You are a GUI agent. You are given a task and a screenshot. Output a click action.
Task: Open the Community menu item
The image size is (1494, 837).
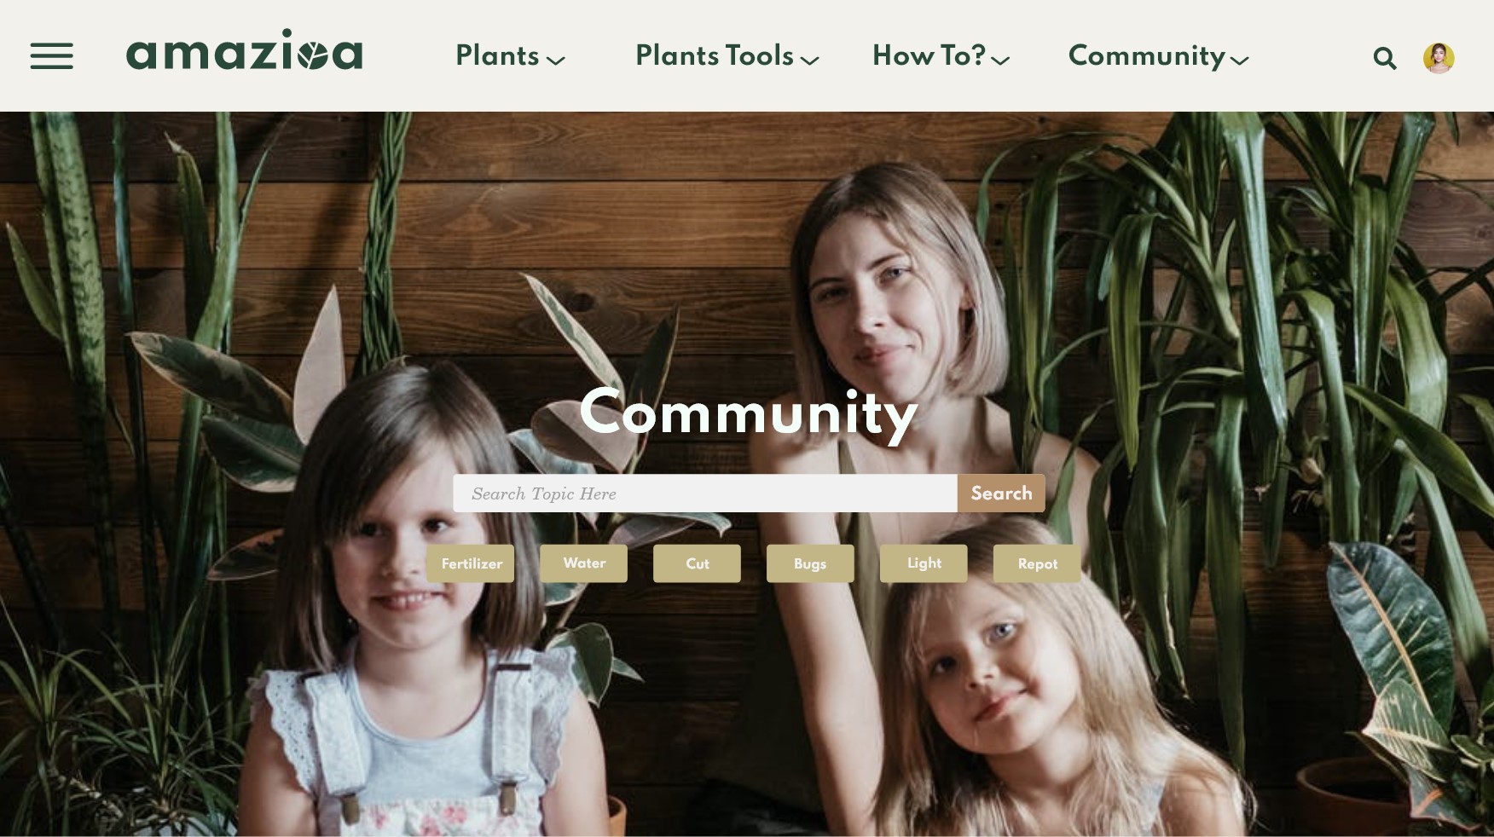tap(1147, 56)
